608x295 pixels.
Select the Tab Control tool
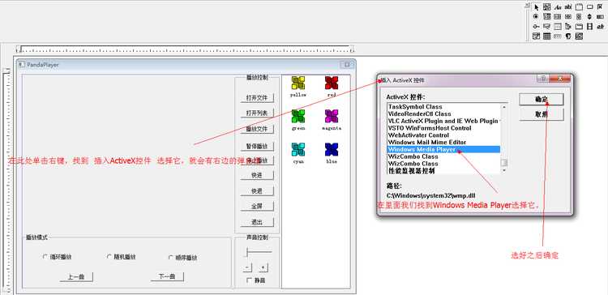pos(579,27)
